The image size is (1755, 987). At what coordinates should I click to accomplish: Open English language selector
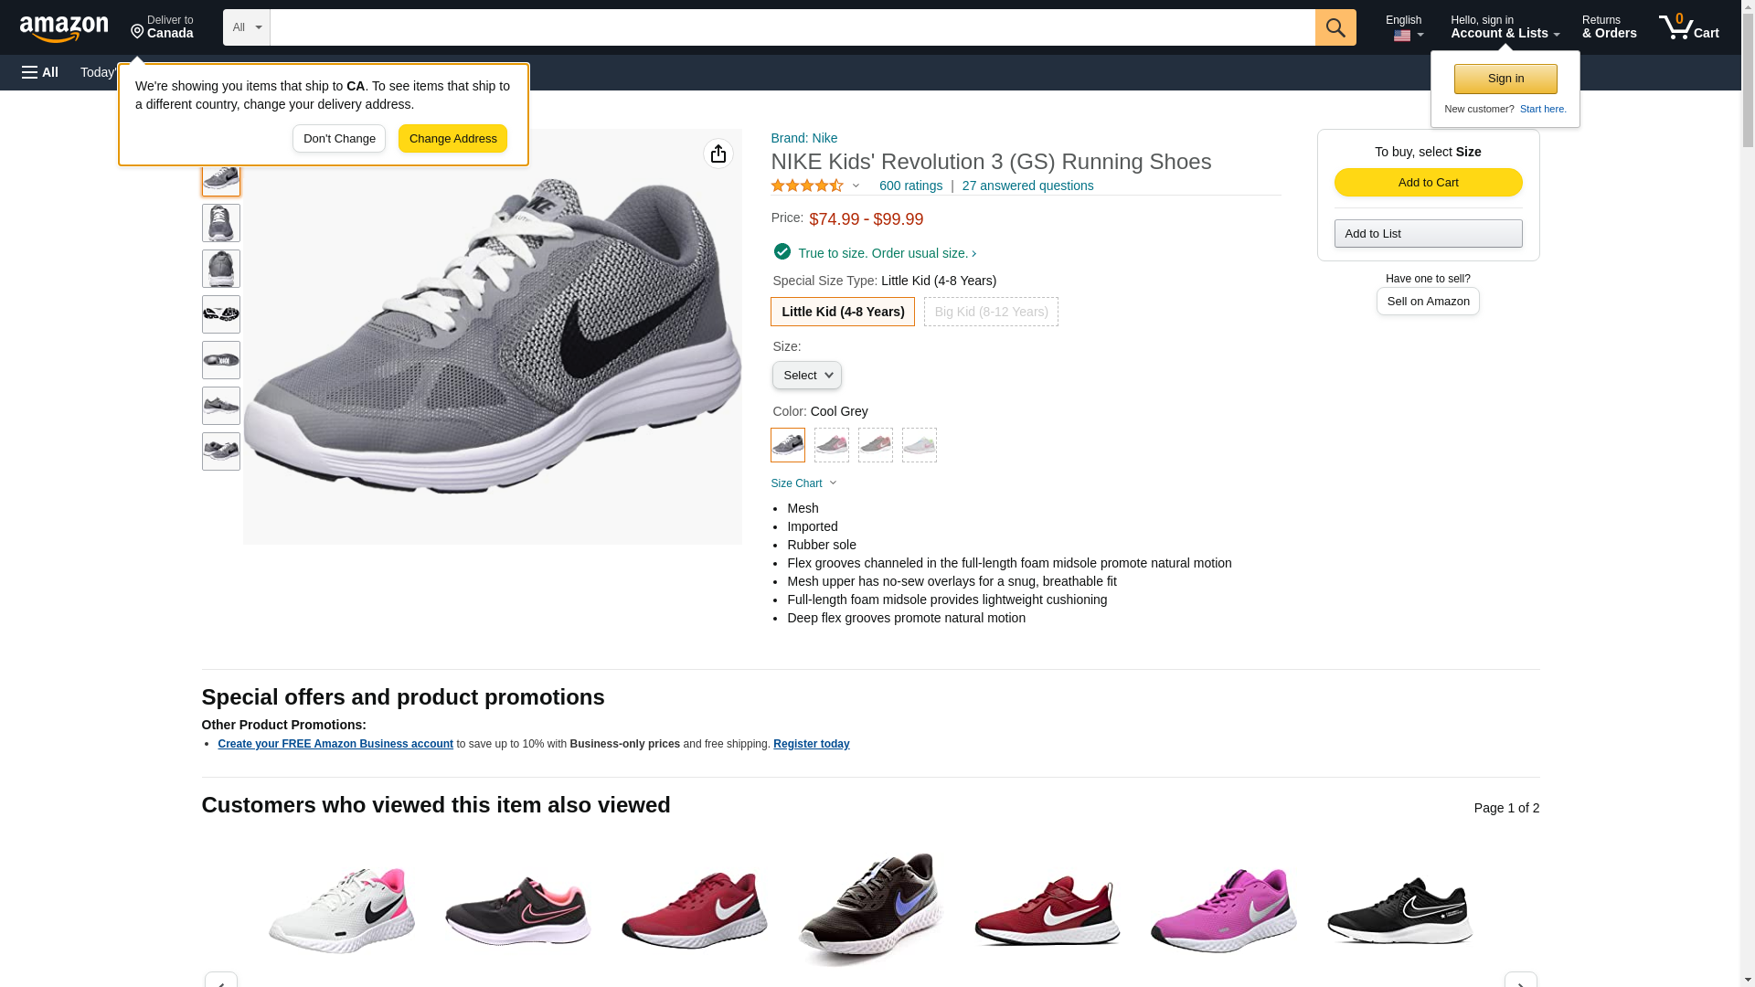pyautogui.click(x=1404, y=27)
